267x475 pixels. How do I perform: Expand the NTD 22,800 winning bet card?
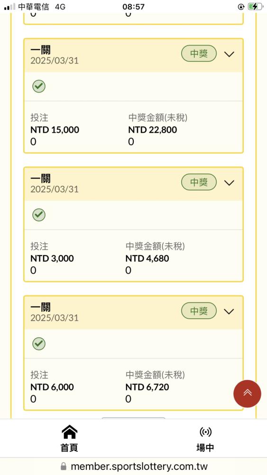click(x=229, y=54)
